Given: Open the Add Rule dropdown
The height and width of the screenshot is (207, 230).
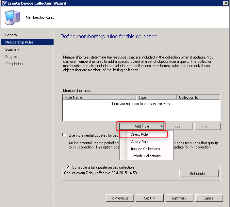Looking at the screenshot, I should pos(142,126).
